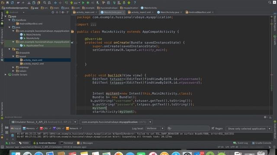Click the Cut scissors icon
The image size is (277, 155).
pyautogui.click(x=29, y=3)
